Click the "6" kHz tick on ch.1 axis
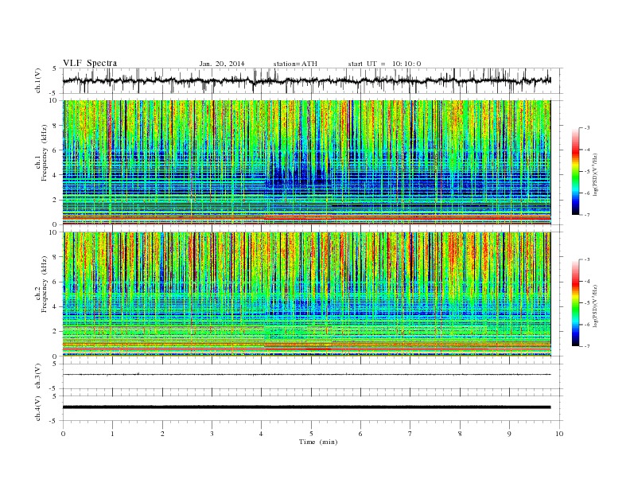Screen dimensions: 630x487 coord(56,150)
